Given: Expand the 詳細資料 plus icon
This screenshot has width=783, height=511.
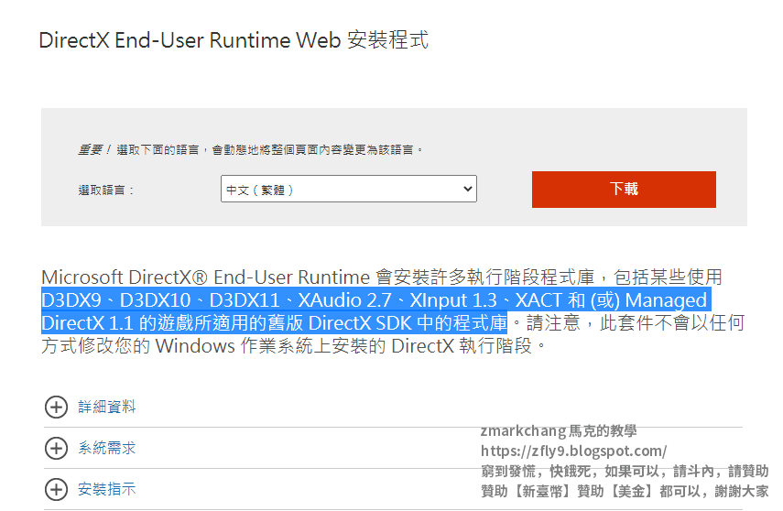Looking at the screenshot, I should click(57, 408).
